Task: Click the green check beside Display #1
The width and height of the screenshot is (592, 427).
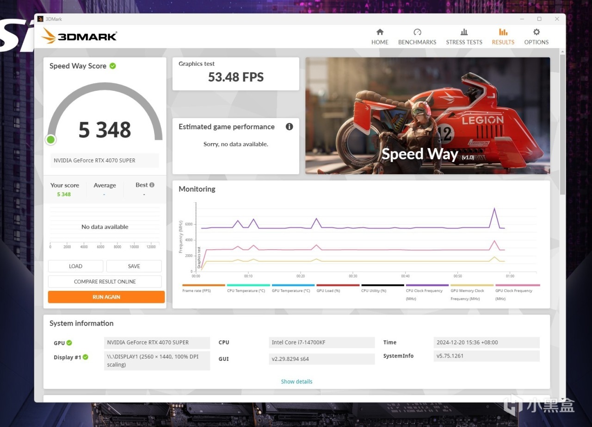Action: [86, 357]
